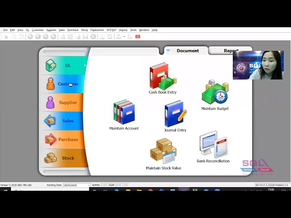Open the Stock menu in menu bar
The height and width of the screenshot is (218, 291).
point(85,30)
